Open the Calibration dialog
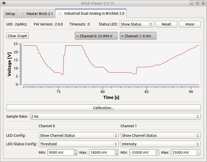 pyautogui.click(x=103, y=108)
